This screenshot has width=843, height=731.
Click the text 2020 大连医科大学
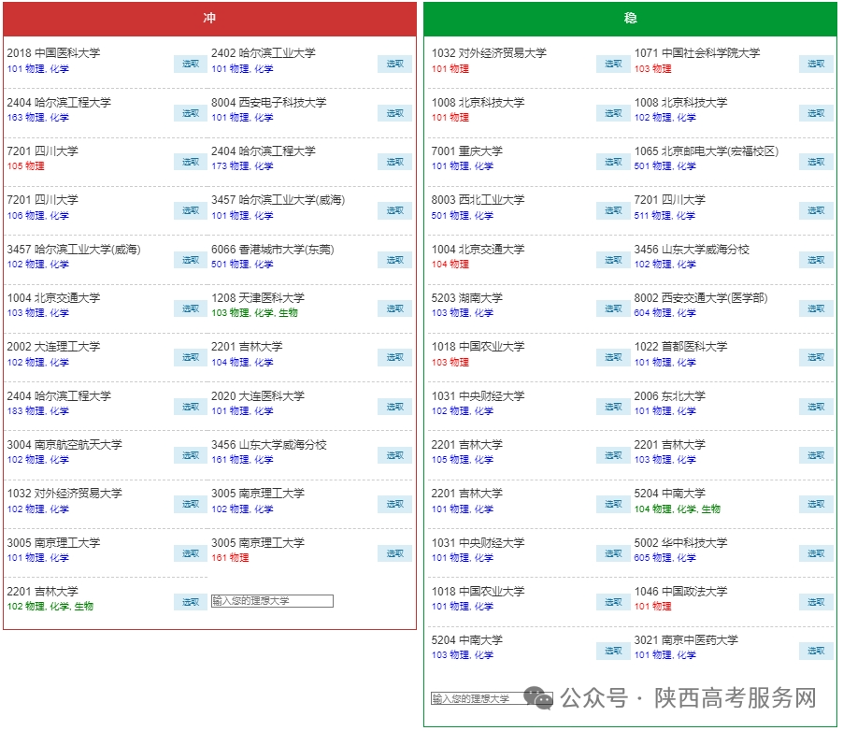pos(258,396)
